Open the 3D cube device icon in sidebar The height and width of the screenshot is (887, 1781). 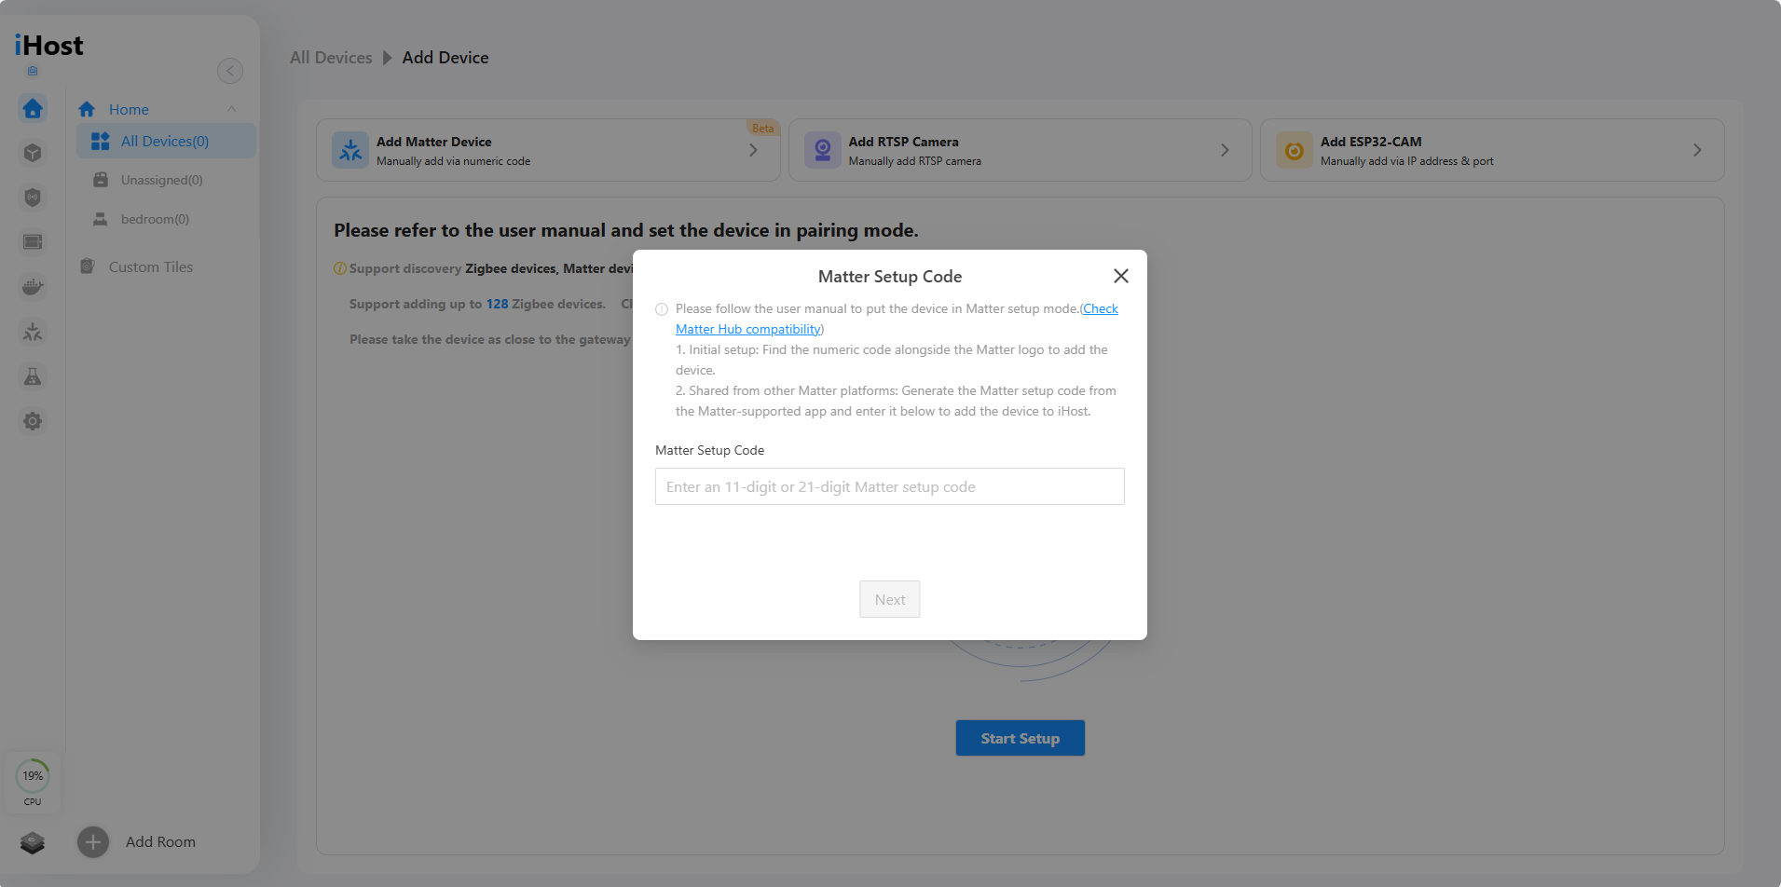33,152
